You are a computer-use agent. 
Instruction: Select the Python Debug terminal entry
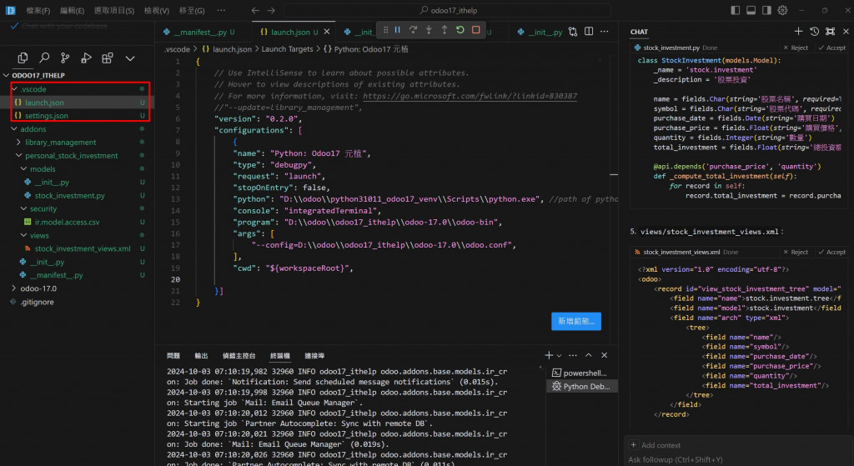pyautogui.click(x=581, y=387)
